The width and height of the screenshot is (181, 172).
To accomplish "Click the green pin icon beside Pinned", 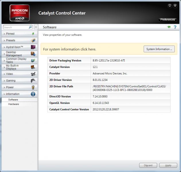I will [33, 34].
